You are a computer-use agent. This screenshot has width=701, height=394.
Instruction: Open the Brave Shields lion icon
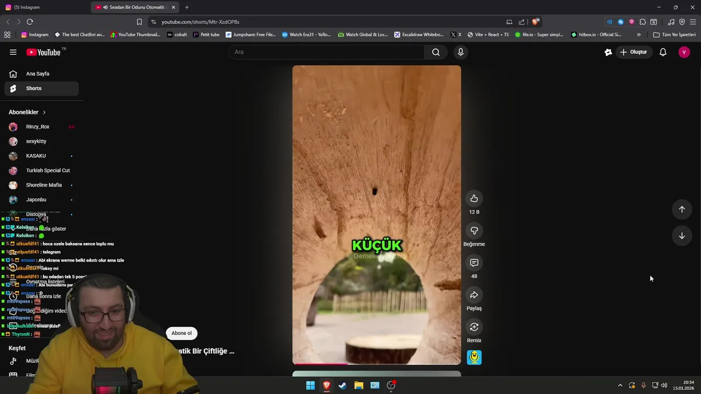(x=535, y=22)
